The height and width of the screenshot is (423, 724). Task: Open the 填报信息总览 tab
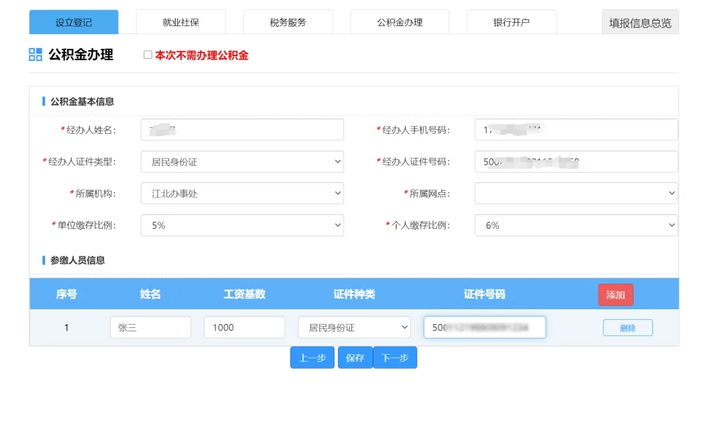pyautogui.click(x=640, y=22)
